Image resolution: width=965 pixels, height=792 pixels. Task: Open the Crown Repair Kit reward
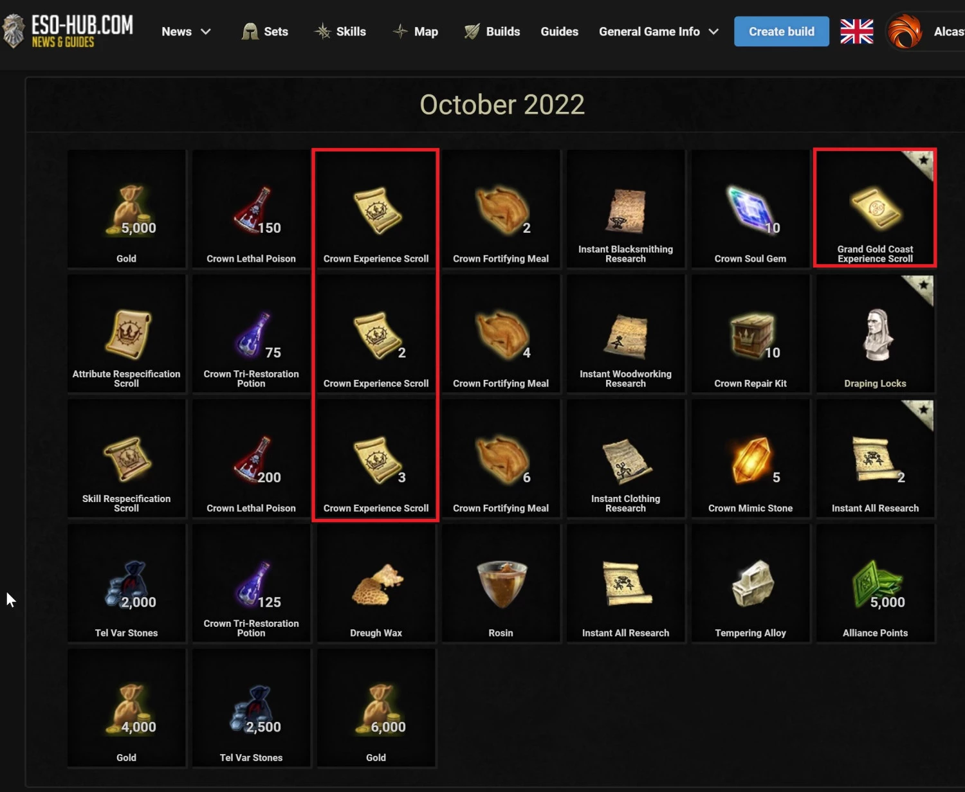point(750,334)
